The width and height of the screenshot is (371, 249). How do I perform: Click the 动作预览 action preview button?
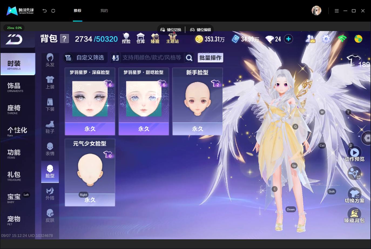354,155
